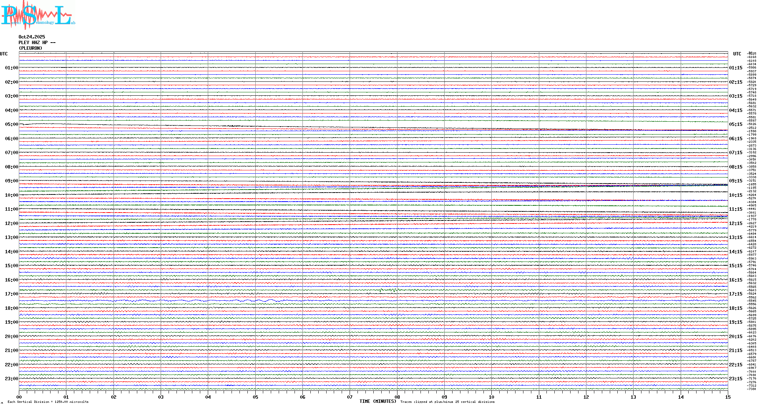Select the 17:00 hour label on left
Screen dimensions: 758x407
click(11, 294)
